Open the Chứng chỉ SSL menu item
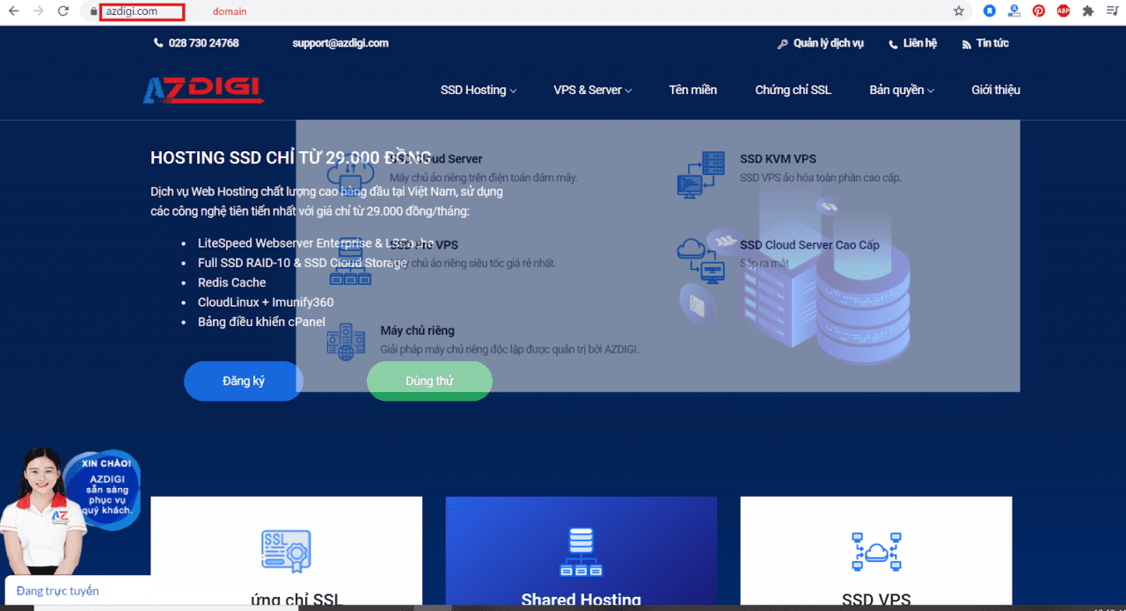 793,90
